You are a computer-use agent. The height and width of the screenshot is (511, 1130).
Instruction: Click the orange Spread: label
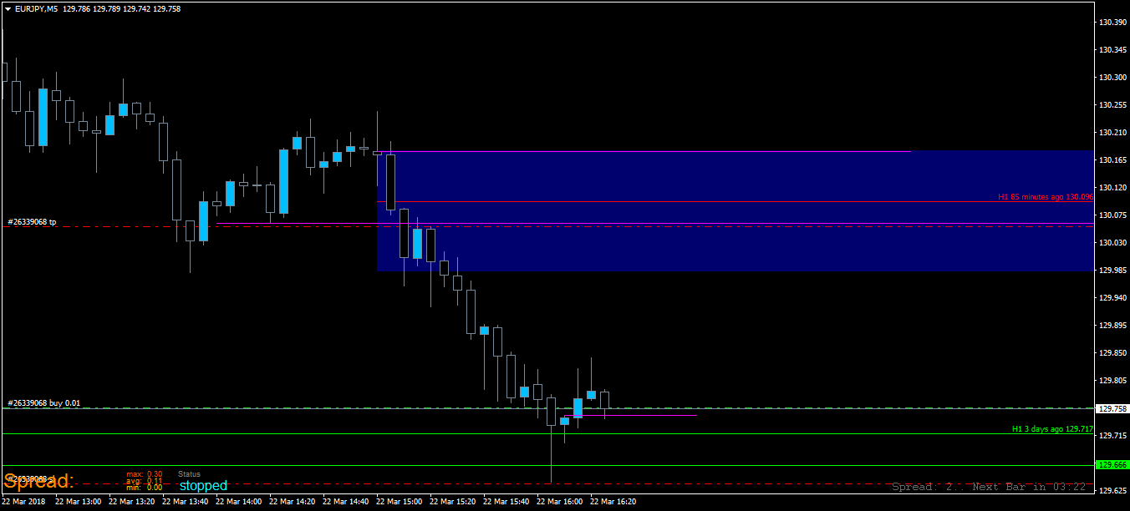pyautogui.click(x=38, y=482)
